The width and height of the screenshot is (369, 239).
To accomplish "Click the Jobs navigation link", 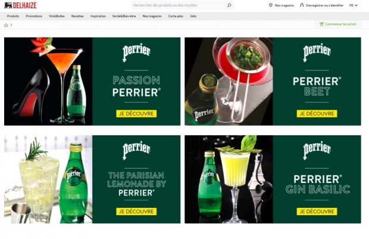I will (x=193, y=16).
